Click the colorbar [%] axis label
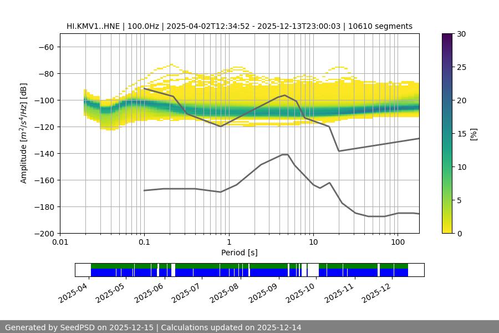Screen dimensions: 499x333 (473, 134)
